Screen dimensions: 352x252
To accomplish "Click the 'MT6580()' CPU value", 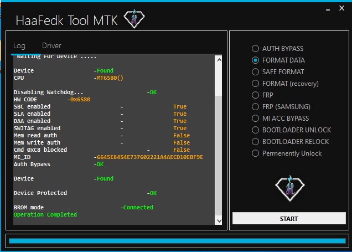I will click(110, 78).
